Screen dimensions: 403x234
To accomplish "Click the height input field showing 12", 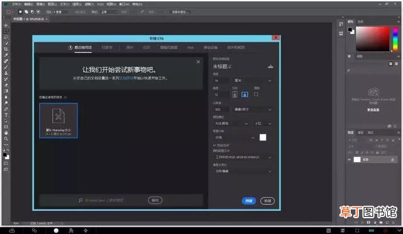I will pyautogui.click(x=220, y=95).
